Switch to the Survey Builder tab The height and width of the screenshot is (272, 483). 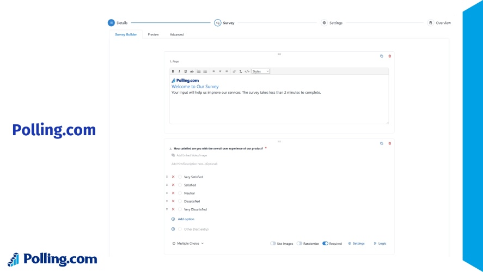click(x=126, y=34)
